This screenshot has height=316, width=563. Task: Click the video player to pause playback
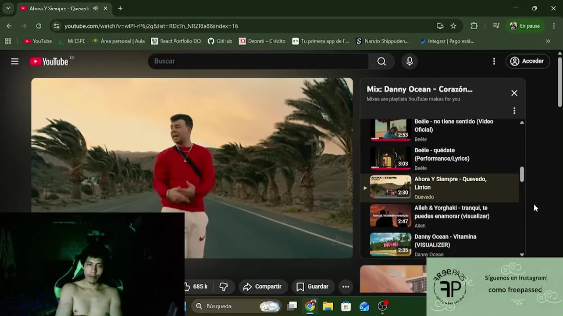click(x=192, y=168)
